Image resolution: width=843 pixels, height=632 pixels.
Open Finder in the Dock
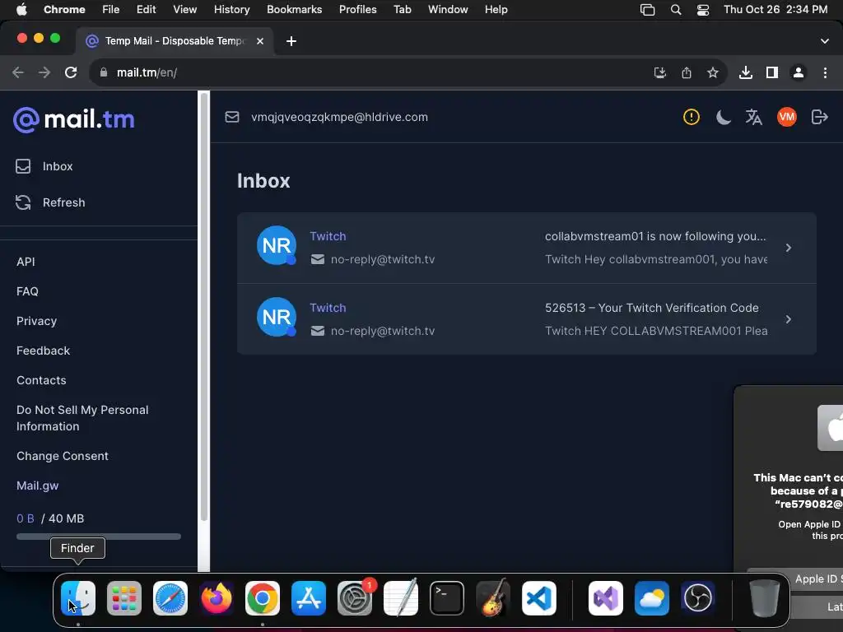(x=78, y=598)
